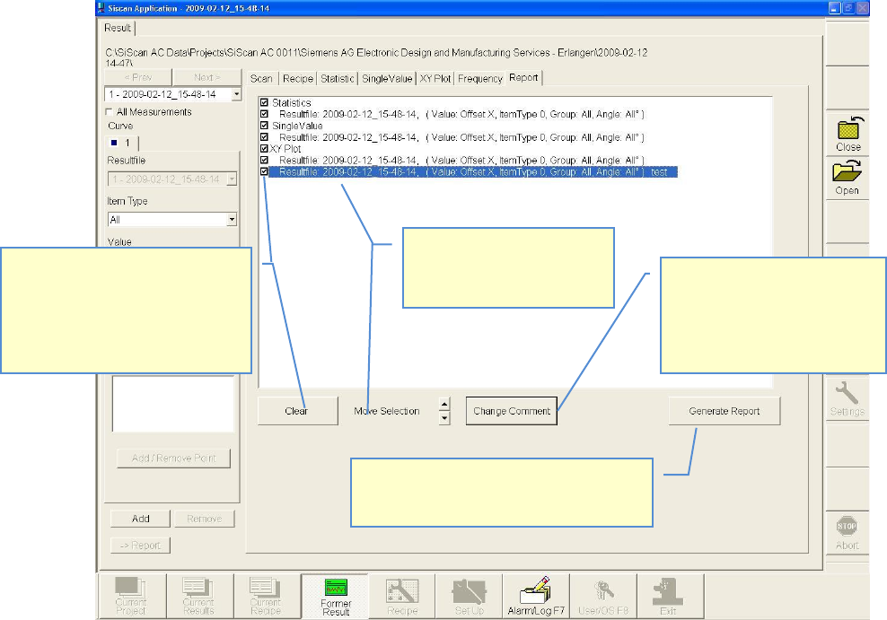Click Move Selection down arrow
Screen dimensions: 887x620
click(x=444, y=418)
